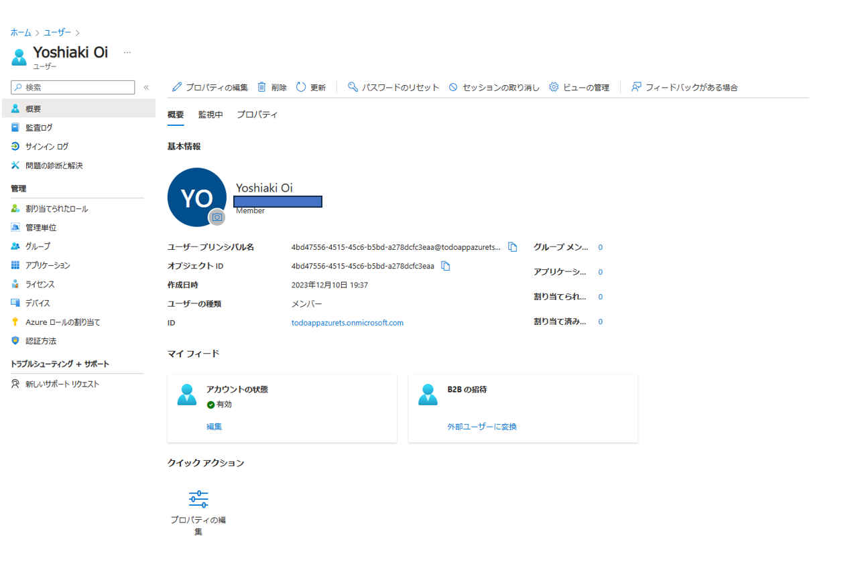The width and height of the screenshot is (852, 562).
Task: Click the 有効 status text
Action: (224, 405)
